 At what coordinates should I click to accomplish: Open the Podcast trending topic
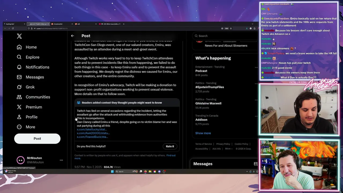coord(201,71)
